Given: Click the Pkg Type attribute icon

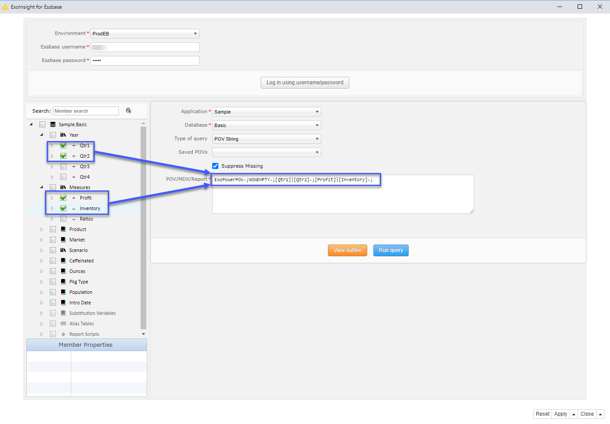Looking at the screenshot, I should pos(63,282).
